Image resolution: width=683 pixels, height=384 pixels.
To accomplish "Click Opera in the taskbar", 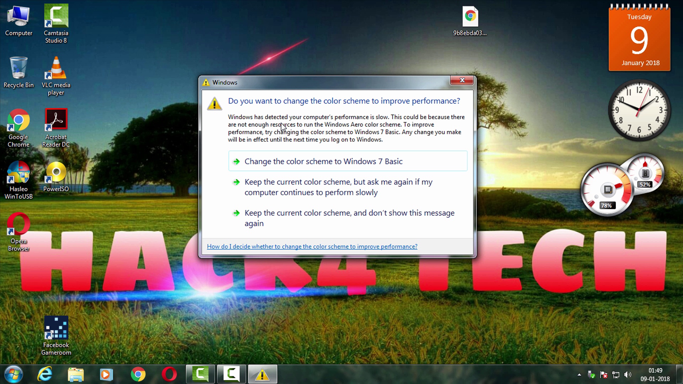I will [x=169, y=374].
